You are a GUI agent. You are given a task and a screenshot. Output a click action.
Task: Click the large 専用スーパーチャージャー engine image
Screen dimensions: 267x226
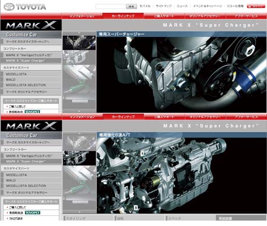pos(182,75)
